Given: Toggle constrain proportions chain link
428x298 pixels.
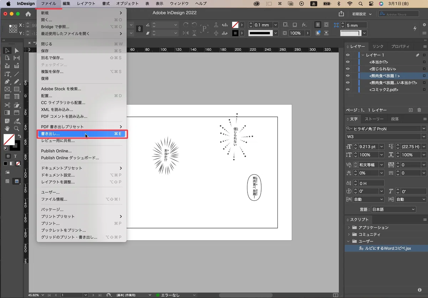Looking at the screenshot, I should (x=139, y=29).
